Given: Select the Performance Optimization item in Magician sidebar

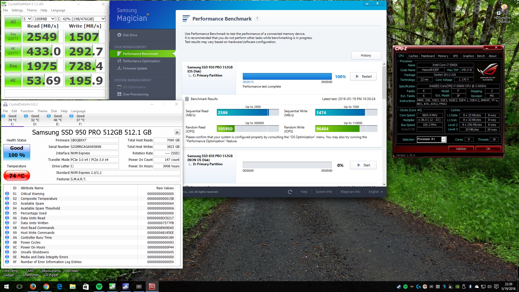Looking at the screenshot, I should coord(142,61).
